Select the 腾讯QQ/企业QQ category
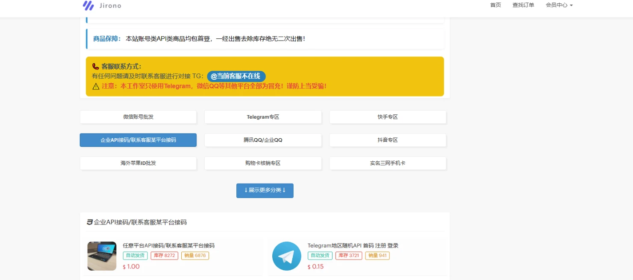 pos(262,140)
